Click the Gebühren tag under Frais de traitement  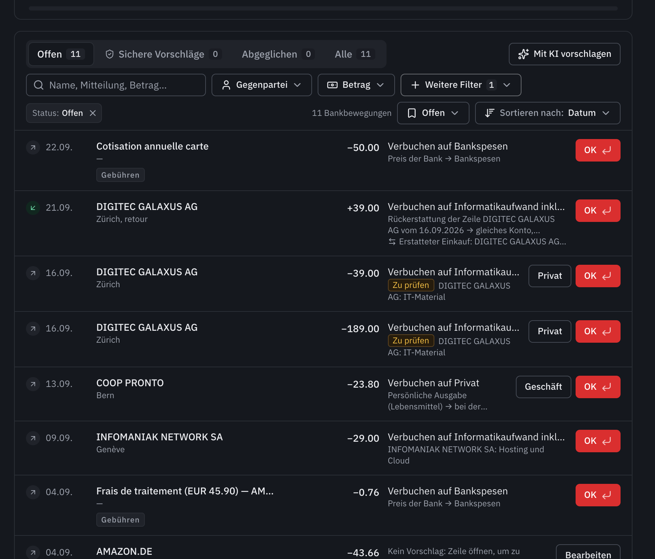click(x=121, y=520)
